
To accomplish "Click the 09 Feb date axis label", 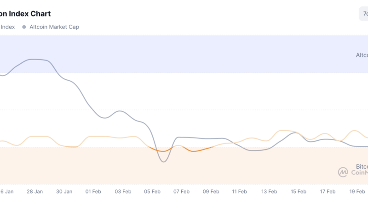I will point(211,191).
